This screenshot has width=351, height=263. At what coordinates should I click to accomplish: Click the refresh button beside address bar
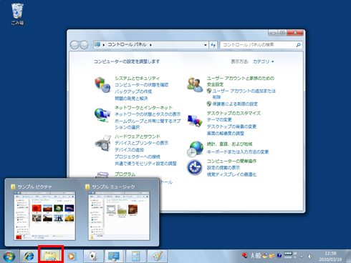213,45
